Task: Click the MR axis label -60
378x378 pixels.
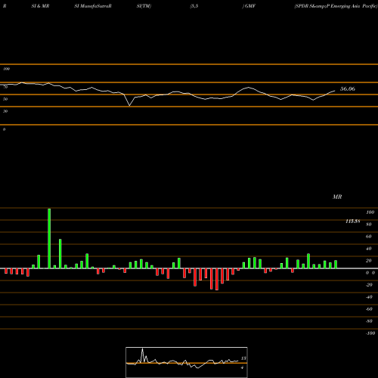Action: tap(369, 309)
